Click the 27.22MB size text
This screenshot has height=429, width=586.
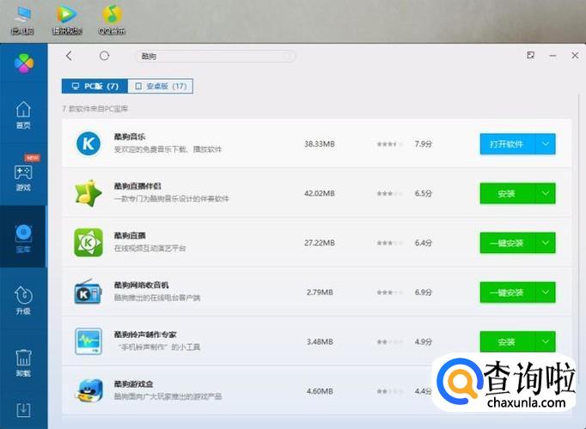click(x=320, y=243)
